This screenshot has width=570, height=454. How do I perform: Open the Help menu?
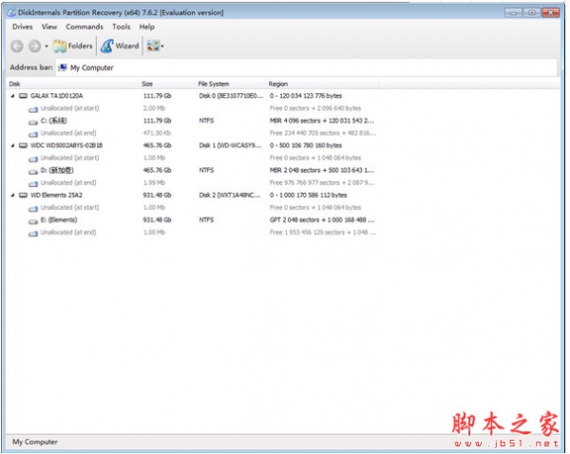pyautogui.click(x=147, y=27)
